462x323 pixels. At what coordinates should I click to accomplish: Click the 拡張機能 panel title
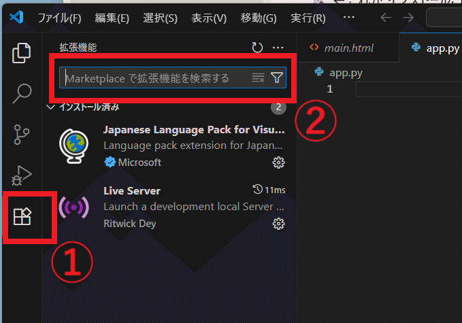78,48
